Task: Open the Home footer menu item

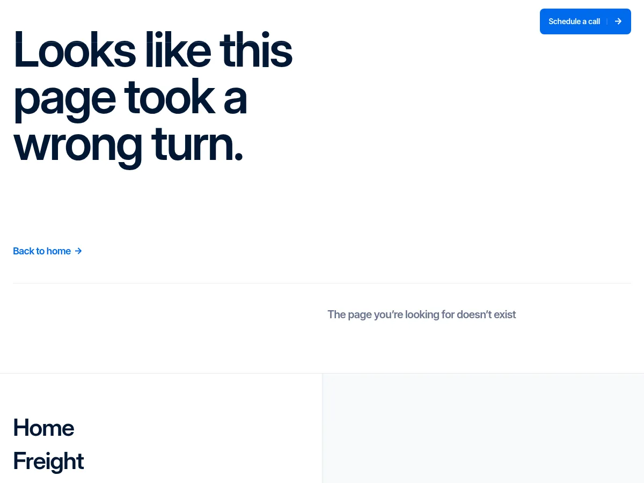Action: click(43, 428)
